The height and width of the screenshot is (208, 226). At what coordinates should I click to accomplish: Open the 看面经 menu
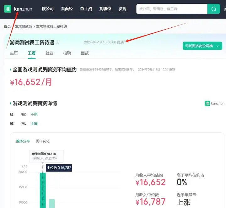(x=67, y=9)
